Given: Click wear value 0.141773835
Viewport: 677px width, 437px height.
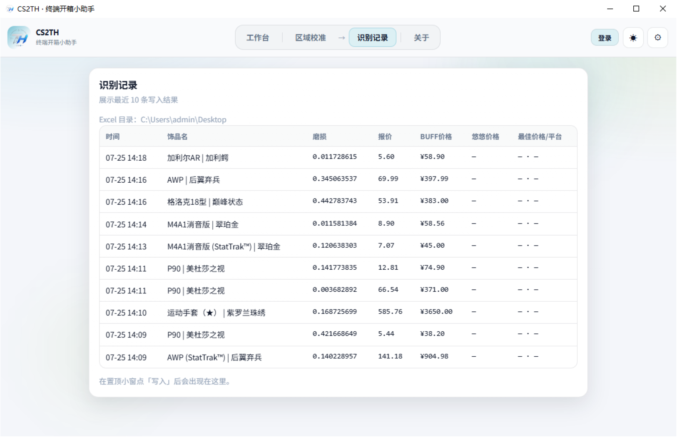Looking at the screenshot, I should [334, 268].
